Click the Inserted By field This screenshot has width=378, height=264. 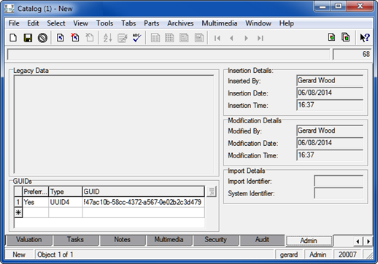(330, 81)
